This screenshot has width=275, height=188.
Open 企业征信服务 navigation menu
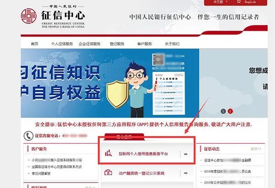[89, 44]
